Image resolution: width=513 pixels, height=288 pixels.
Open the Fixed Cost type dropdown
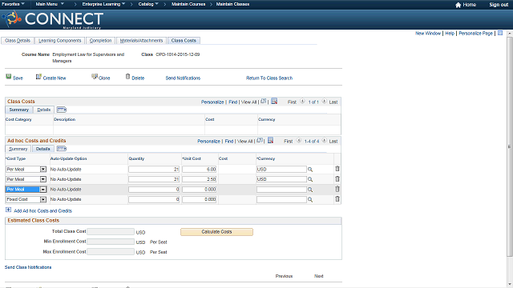tap(42, 199)
